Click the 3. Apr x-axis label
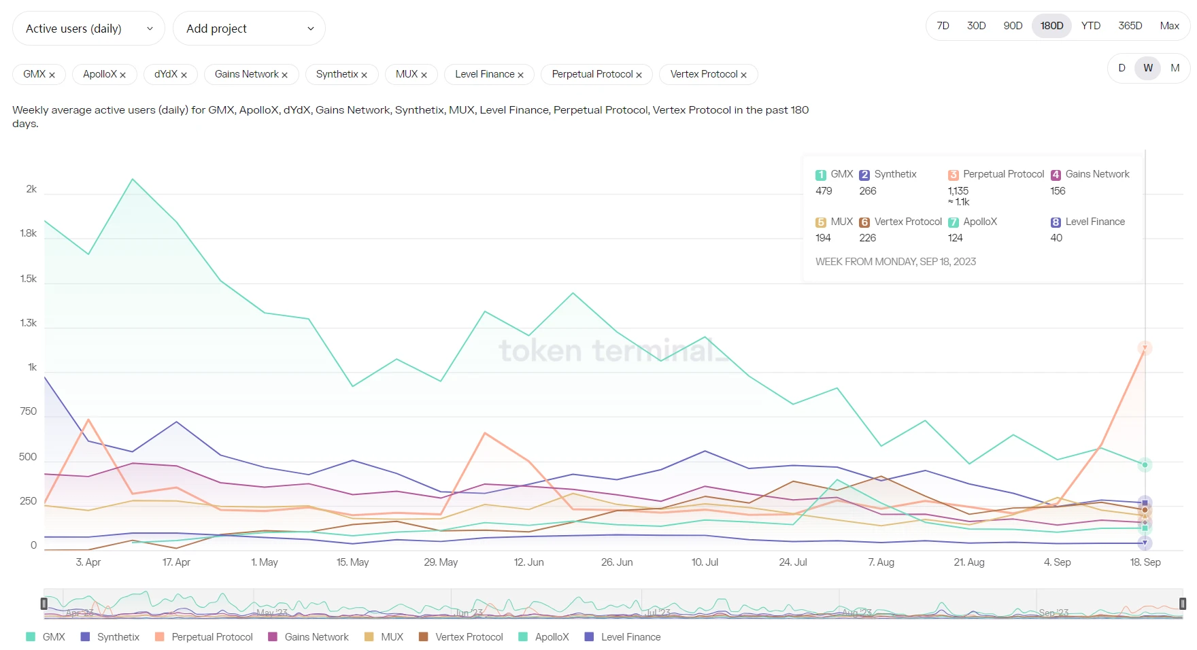The height and width of the screenshot is (650, 1197). pos(88,562)
